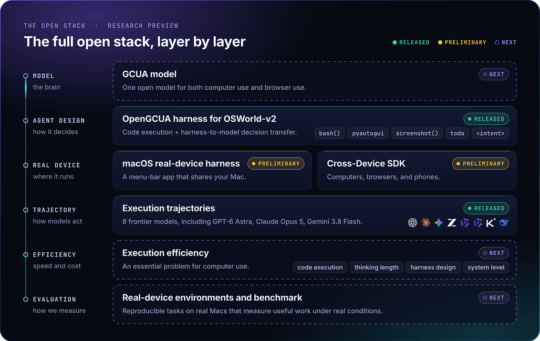Viewport: 540px width, 341px height.
Task: Select the Gemini four-point star logo
Action: 439,222
